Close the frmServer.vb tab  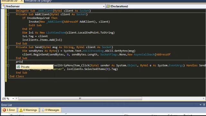pyautogui.click(x=22, y=1)
